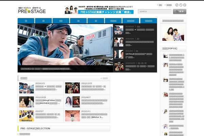
Task: Open the first small text link beside the RSS icon
Action: click(160, 5)
